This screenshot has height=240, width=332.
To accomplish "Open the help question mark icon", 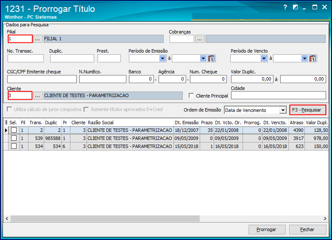I will pos(285,7).
